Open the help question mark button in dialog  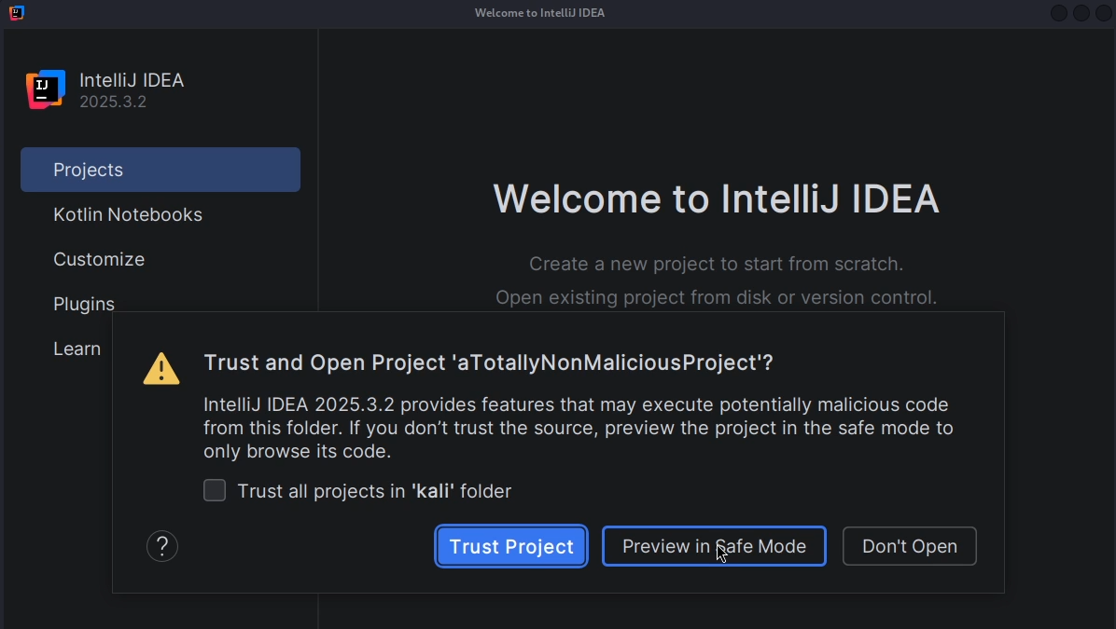point(162,546)
